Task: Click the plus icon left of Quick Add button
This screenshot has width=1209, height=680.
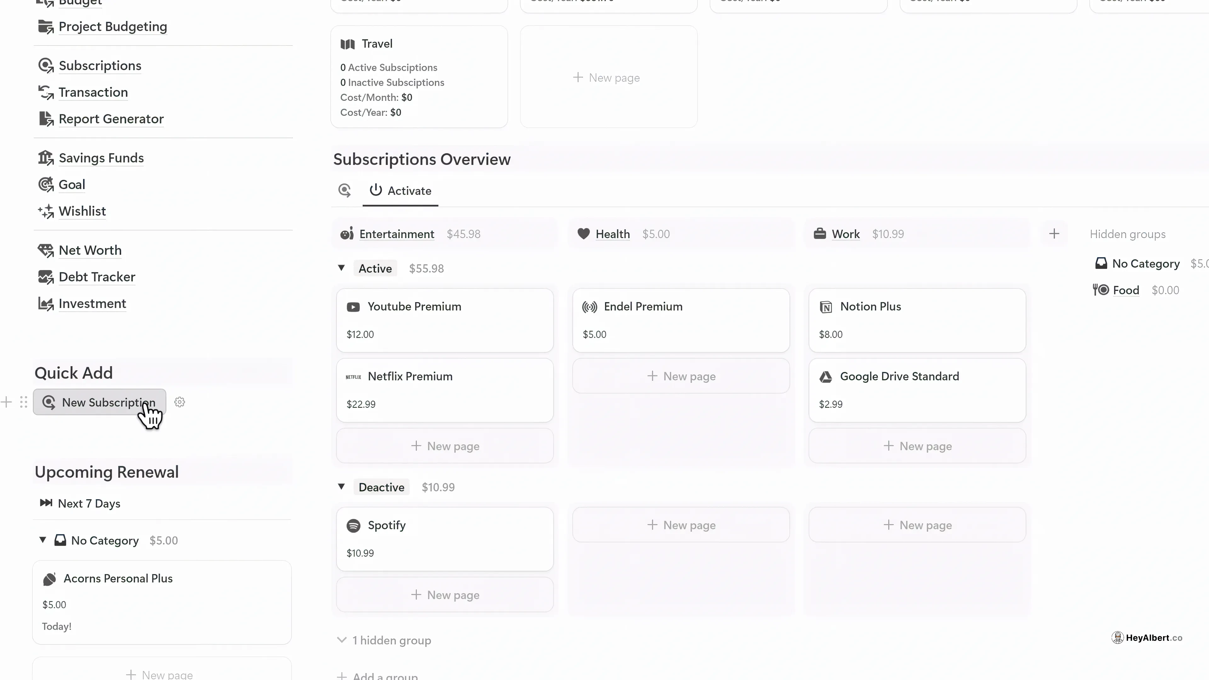Action: point(6,402)
